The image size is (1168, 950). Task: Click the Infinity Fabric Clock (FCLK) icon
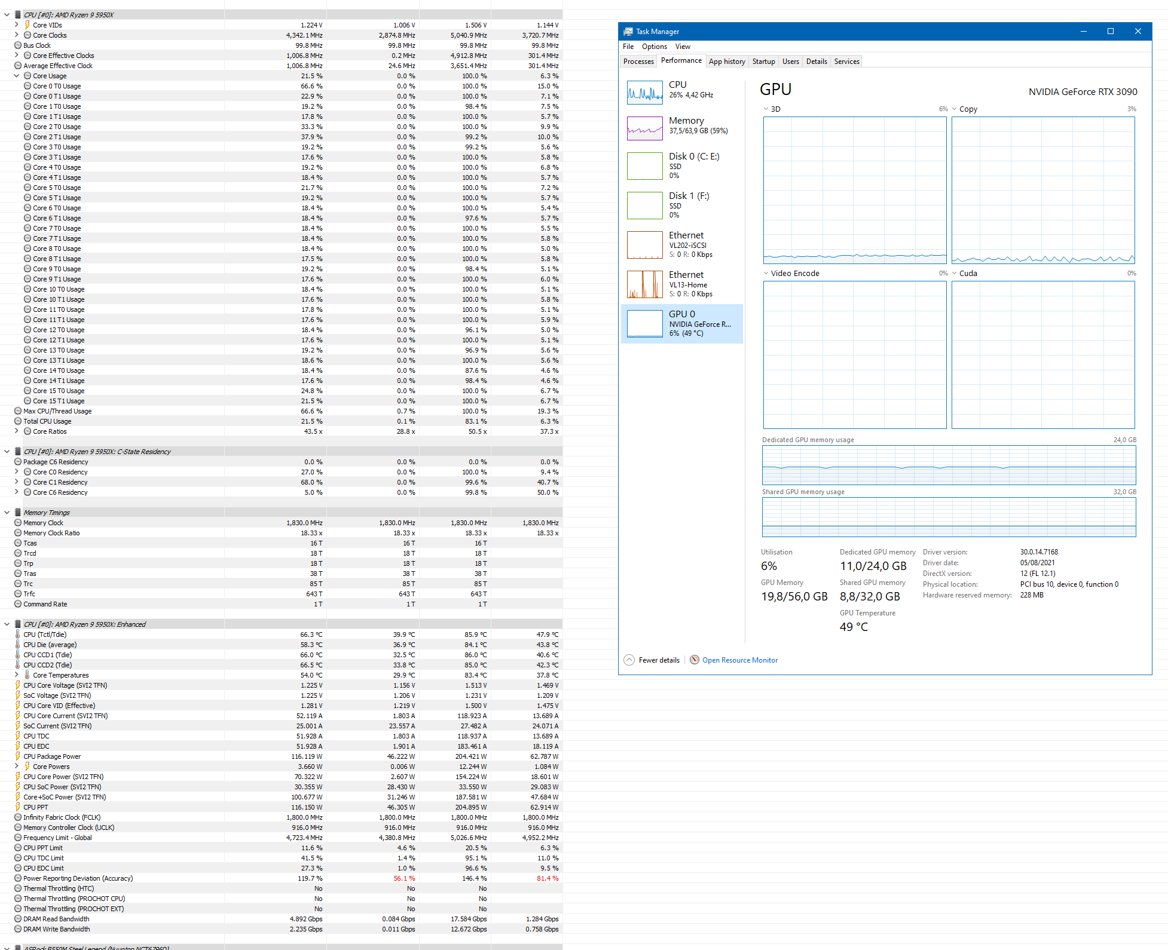[18, 817]
